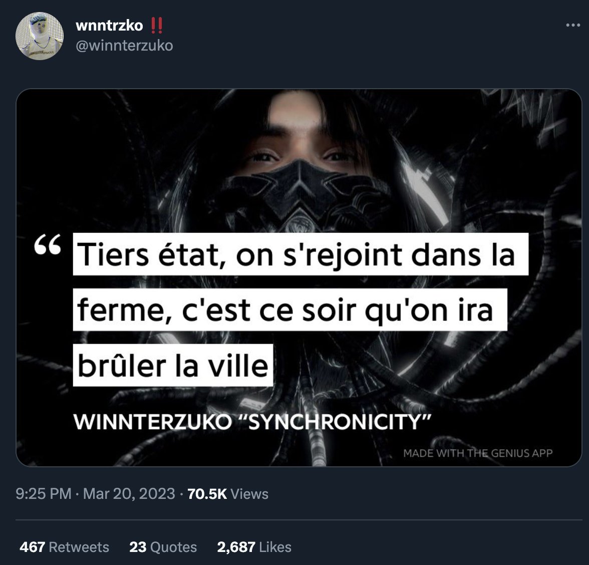The height and width of the screenshot is (565, 589).
Task: View the 70.5K Views analytics
Action: point(228,494)
